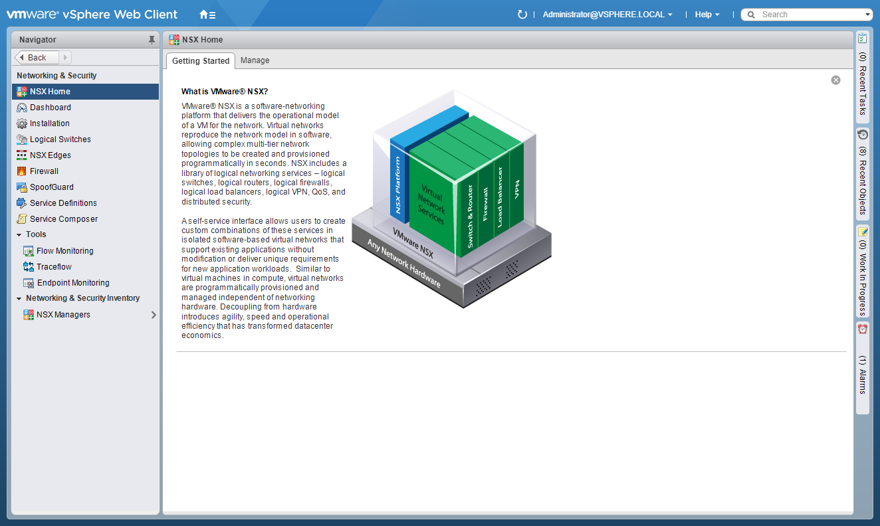Select the Getting Started tab

201,61
